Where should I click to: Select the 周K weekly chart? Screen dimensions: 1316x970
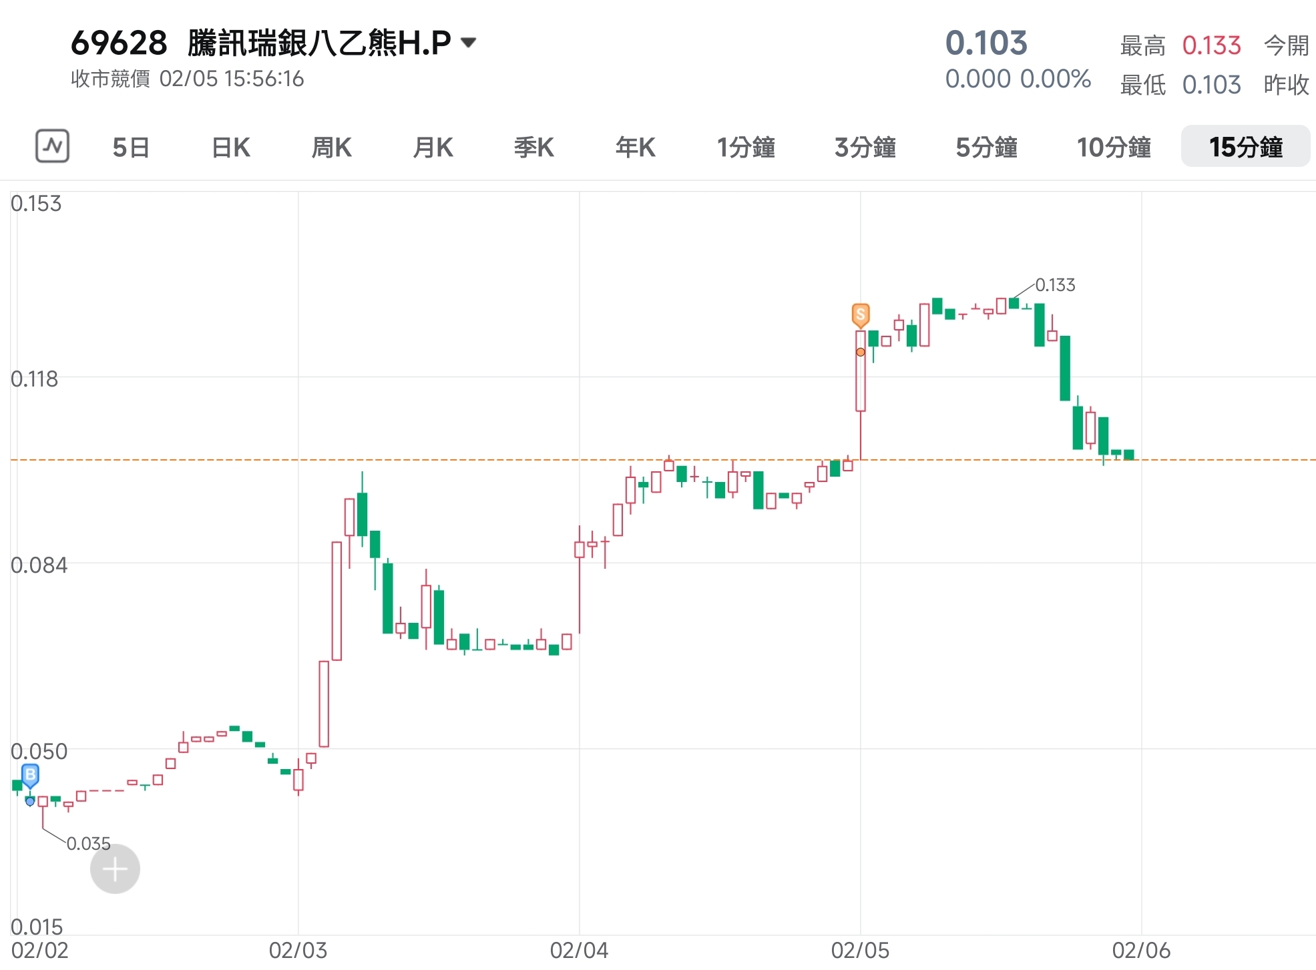tap(331, 148)
